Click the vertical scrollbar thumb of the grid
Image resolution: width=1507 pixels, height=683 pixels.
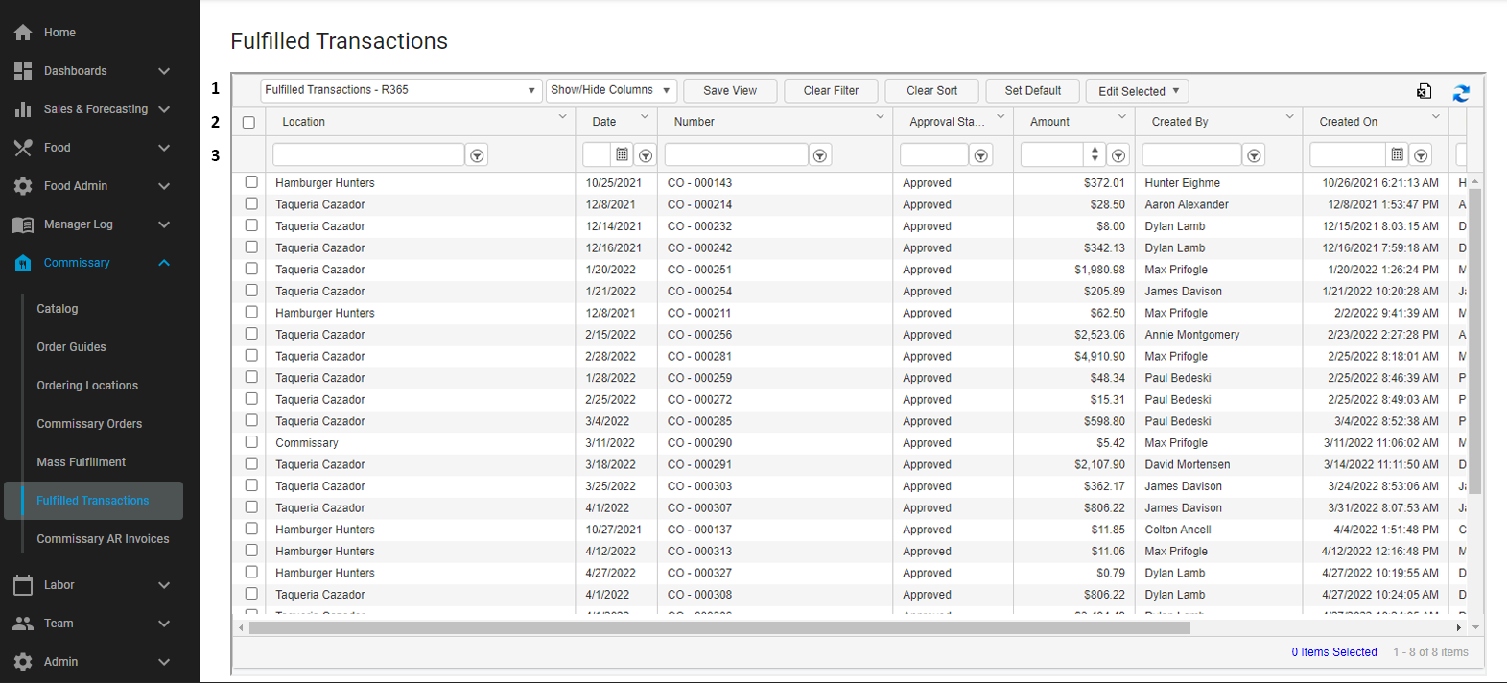[1475, 341]
